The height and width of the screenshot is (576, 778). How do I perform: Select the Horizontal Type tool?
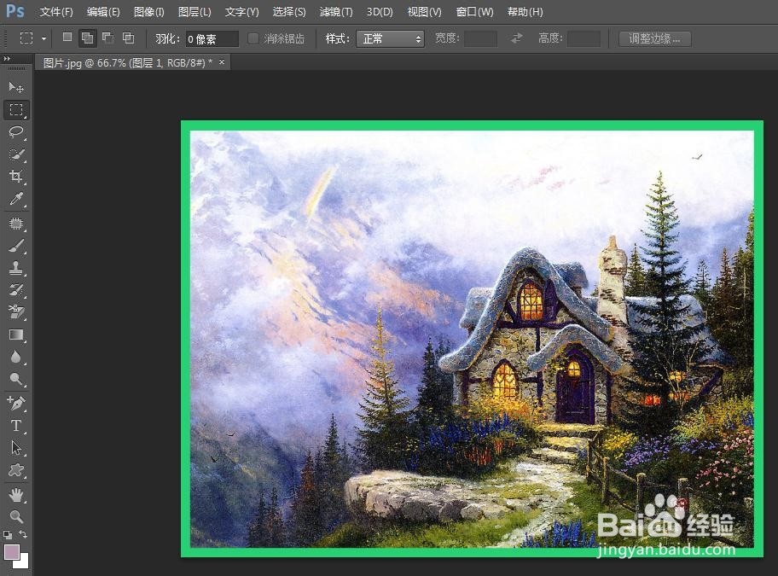tap(16, 426)
